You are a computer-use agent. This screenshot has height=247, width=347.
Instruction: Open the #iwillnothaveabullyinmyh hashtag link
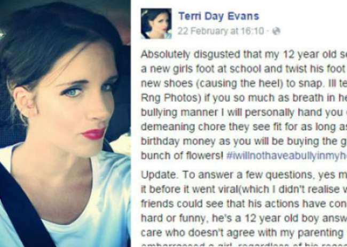click(x=287, y=156)
